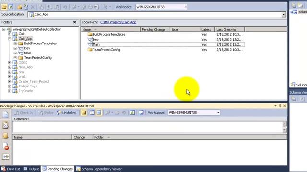
Task: Click the Unshelve button
Action: pos(66,113)
